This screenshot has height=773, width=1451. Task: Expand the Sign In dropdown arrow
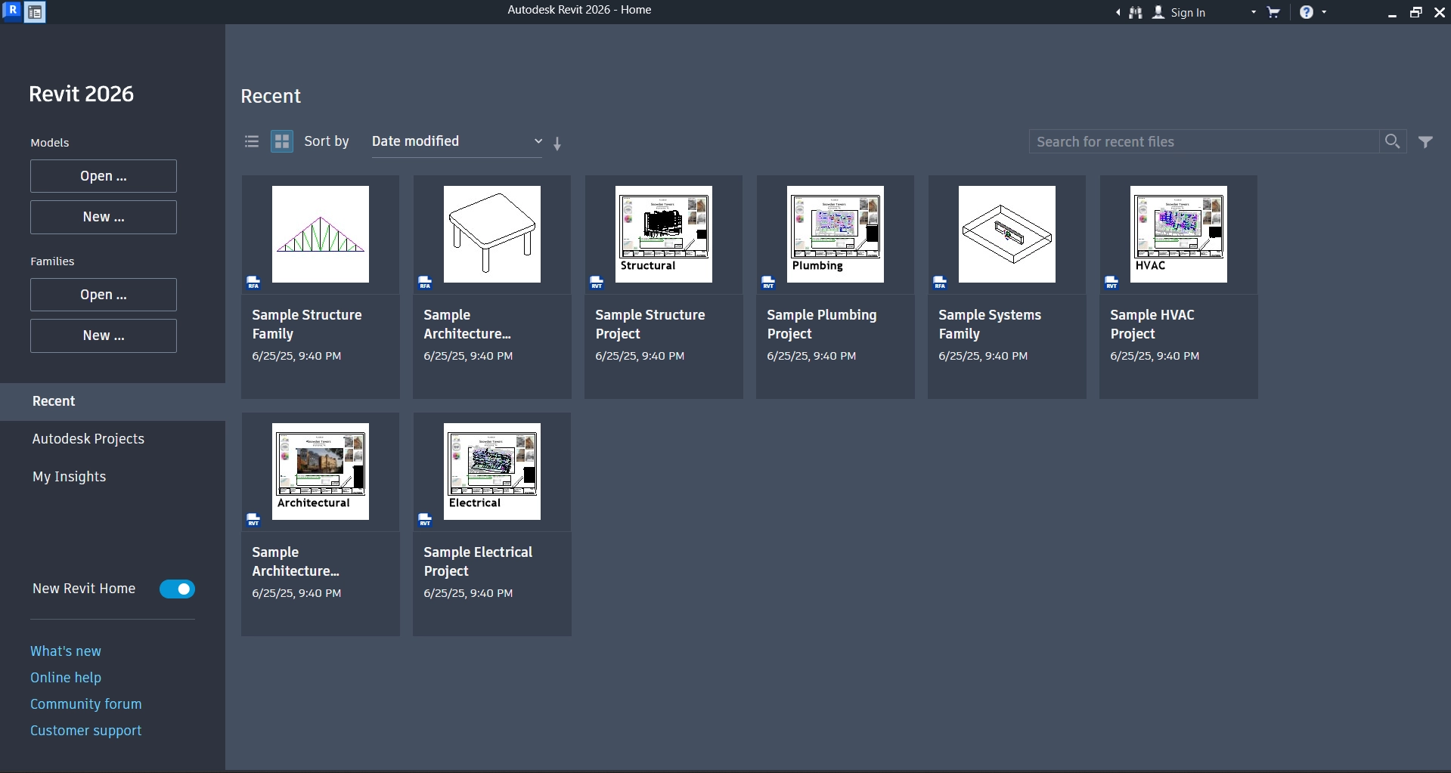[x=1254, y=13]
